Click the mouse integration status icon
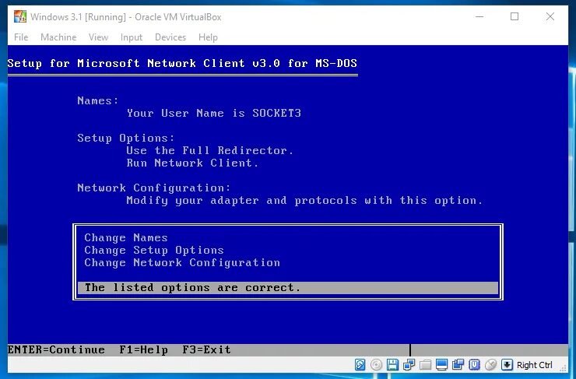Image resolution: width=576 pixels, height=379 pixels. [491, 365]
